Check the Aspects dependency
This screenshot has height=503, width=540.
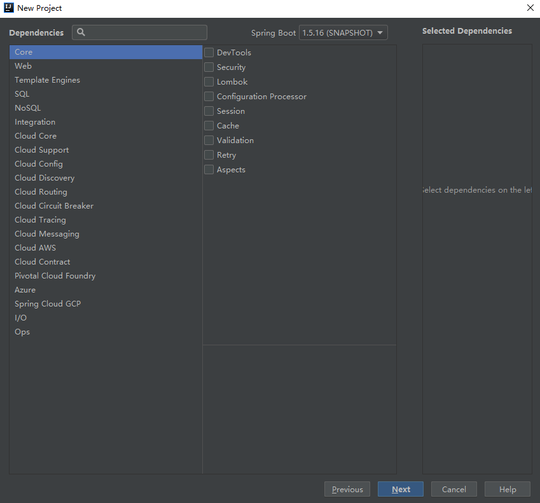pyautogui.click(x=209, y=170)
